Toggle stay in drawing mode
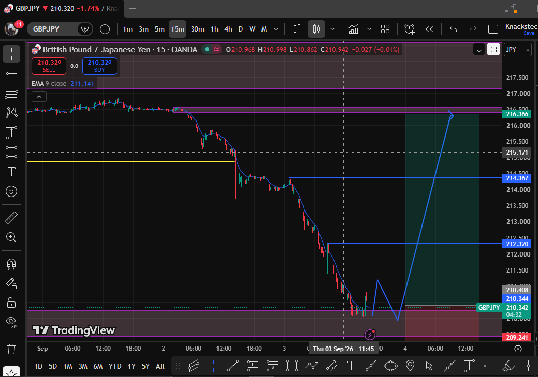The width and height of the screenshot is (538, 377). point(11,283)
